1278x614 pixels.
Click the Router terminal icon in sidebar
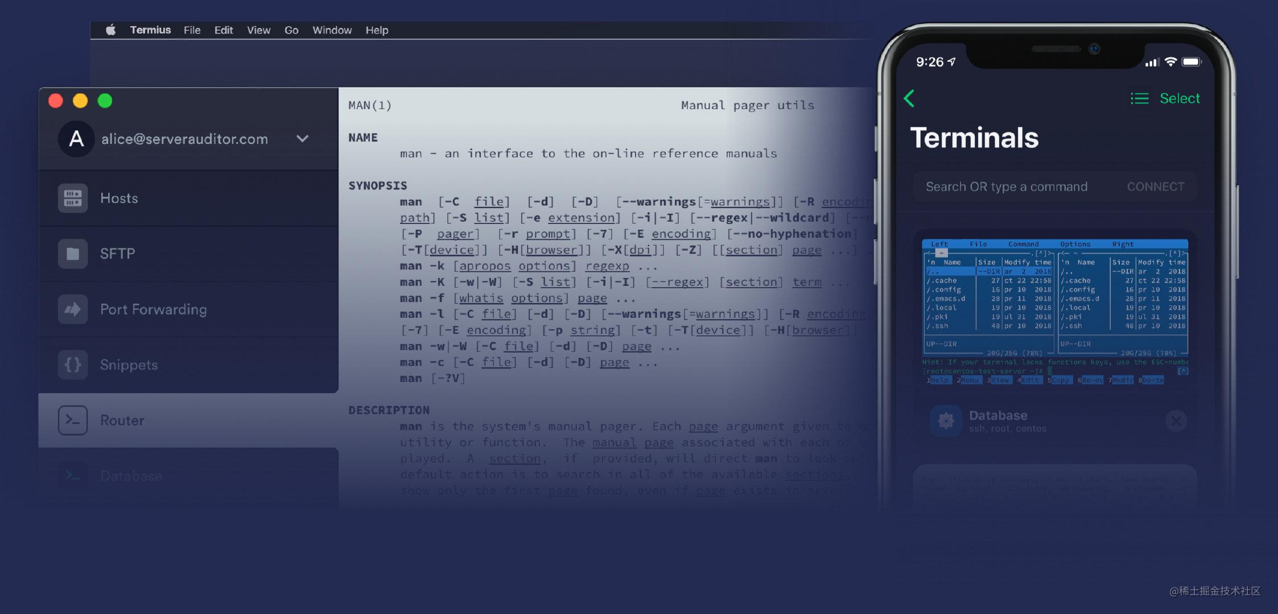click(73, 420)
